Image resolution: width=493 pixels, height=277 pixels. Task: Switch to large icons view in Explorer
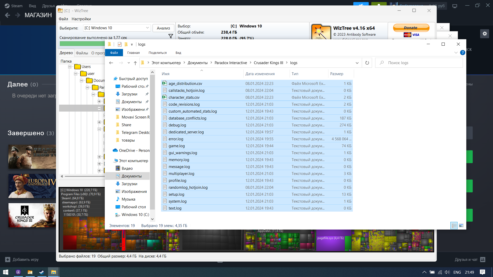461,226
